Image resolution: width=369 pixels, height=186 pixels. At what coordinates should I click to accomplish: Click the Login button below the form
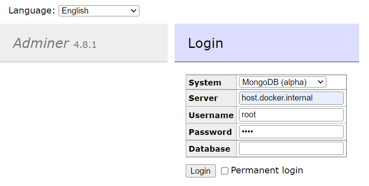(200, 171)
